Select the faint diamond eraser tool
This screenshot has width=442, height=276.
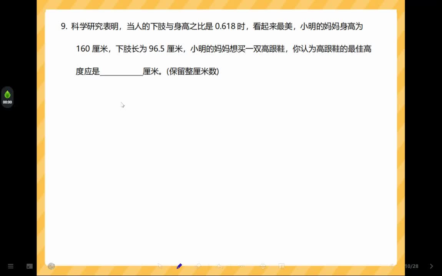(199, 266)
